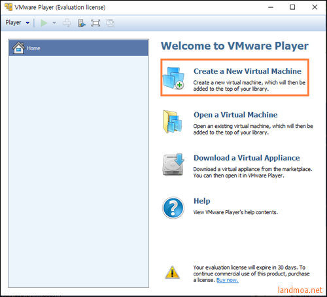Click Create a New Virtual Machine

click(247, 71)
